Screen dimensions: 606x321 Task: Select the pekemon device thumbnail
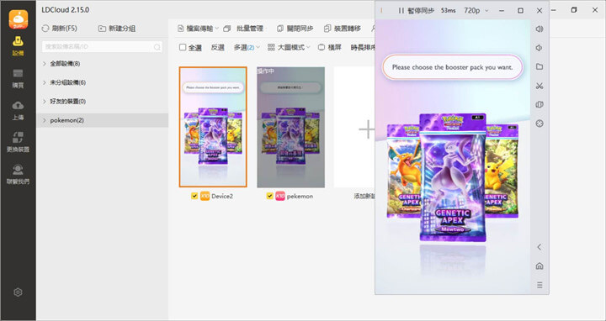click(290, 127)
